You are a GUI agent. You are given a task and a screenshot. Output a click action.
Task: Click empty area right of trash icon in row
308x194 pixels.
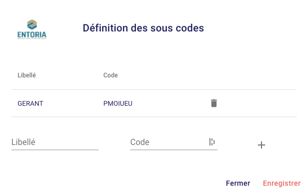(x=257, y=103)
